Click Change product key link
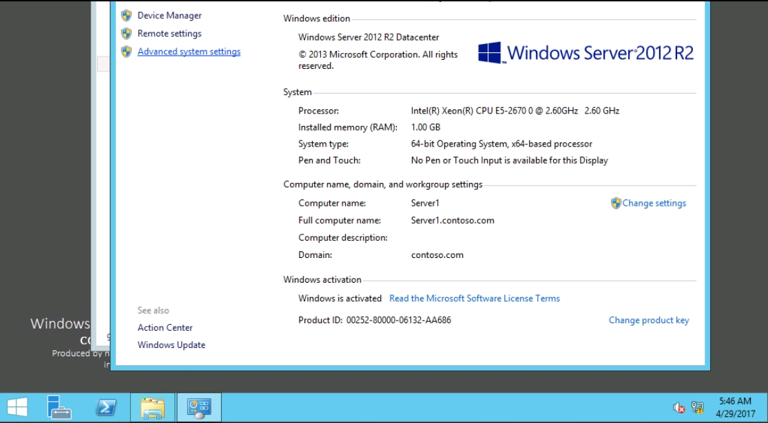Viewport: 768px width, 423px height. click(x=648, y=321)
